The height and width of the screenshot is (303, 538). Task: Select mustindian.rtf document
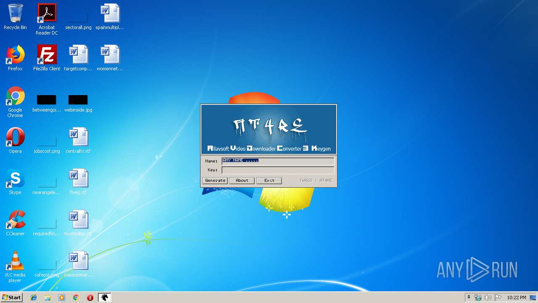coord(78,223)
